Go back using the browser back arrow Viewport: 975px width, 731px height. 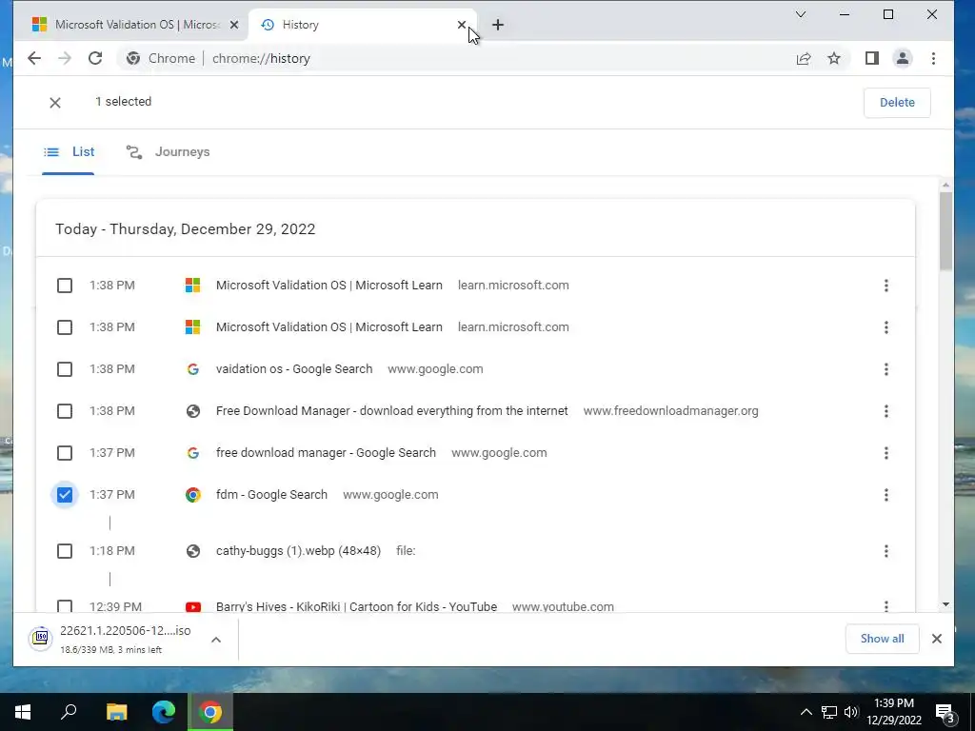(x=34, y=58)
